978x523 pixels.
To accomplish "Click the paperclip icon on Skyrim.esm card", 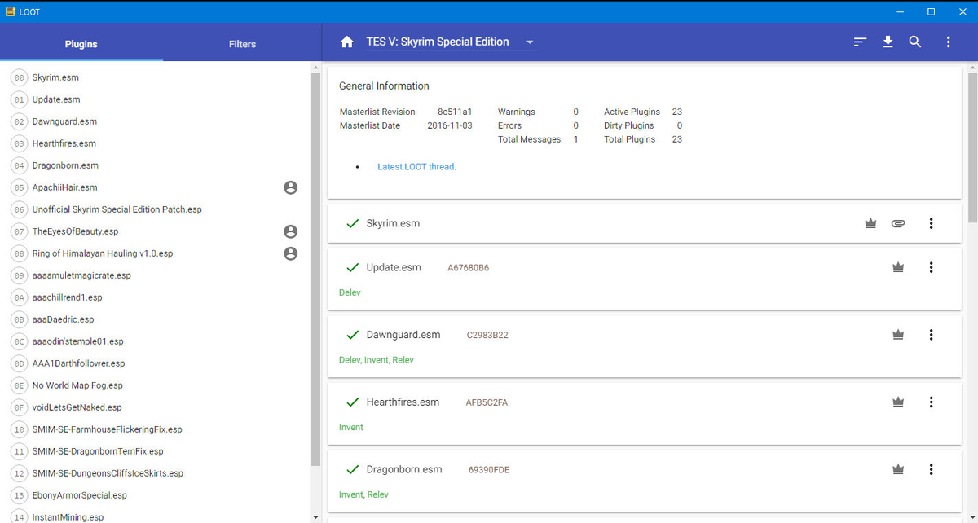I will pyautogui.click(x=897, y=223).
